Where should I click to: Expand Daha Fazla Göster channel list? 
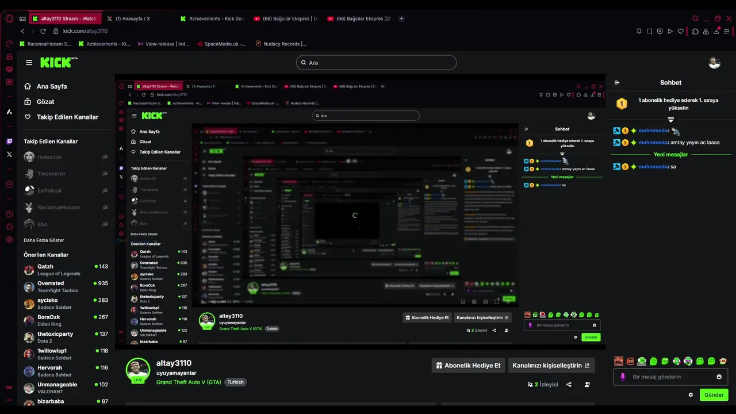click(x=44, y=240)
